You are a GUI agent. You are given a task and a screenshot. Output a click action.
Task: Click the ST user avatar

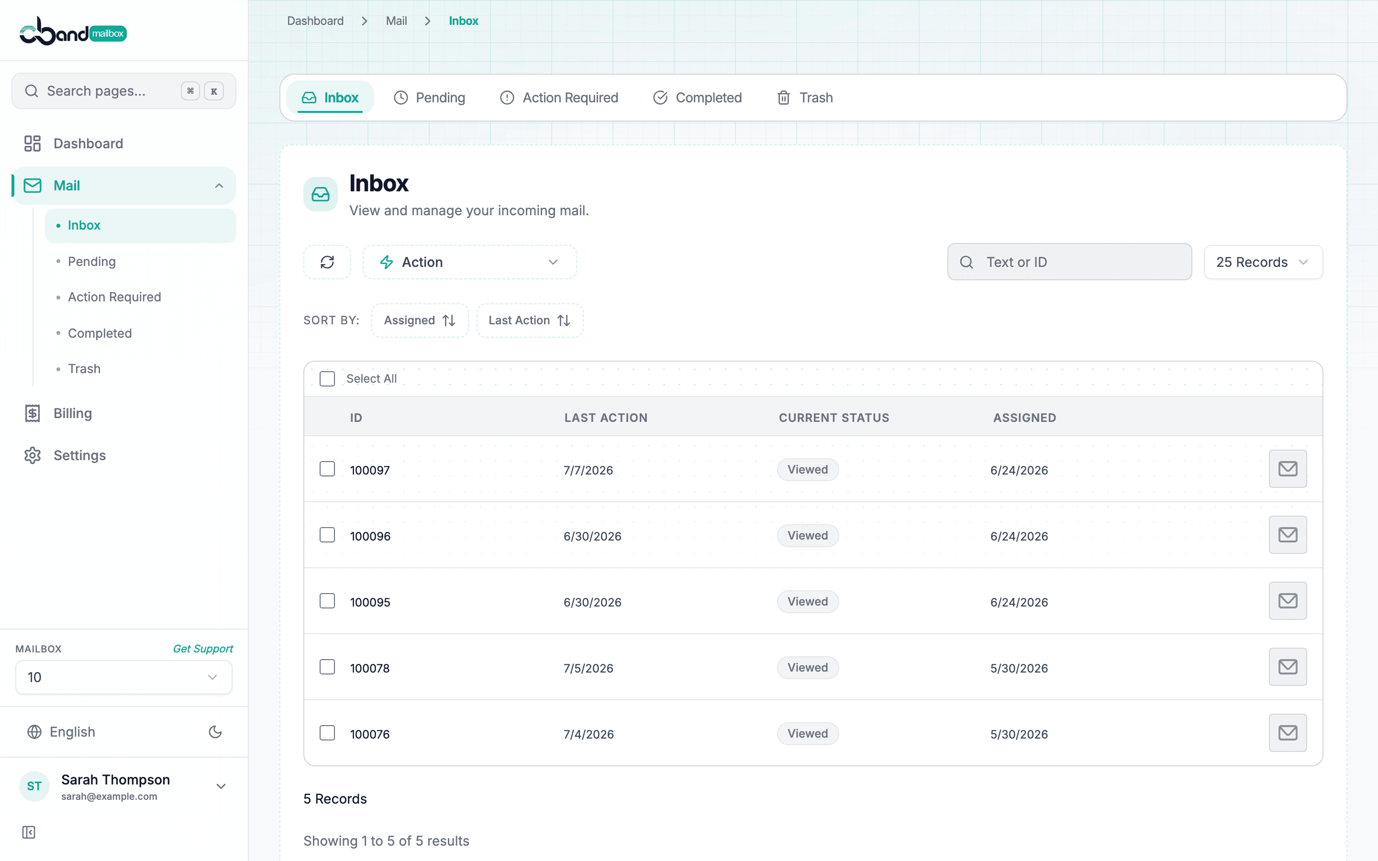(x=34, y=786)
